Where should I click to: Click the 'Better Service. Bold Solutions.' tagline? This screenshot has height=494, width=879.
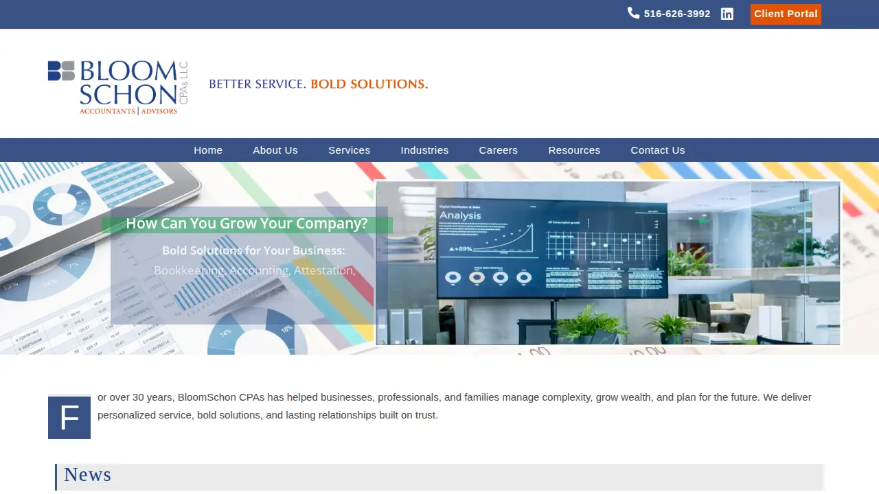coord(319,84)
